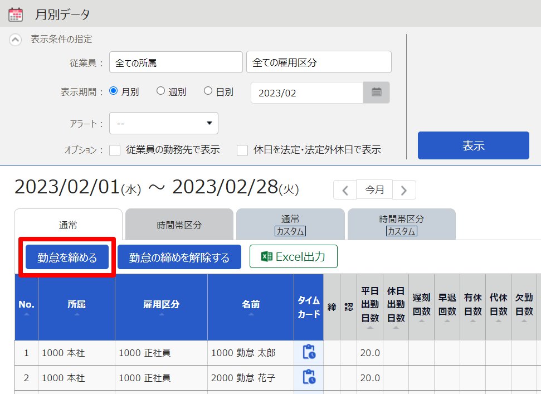Select name cell 2000 勤怠 花子
The image size is (541, 394).
[251, 378]
